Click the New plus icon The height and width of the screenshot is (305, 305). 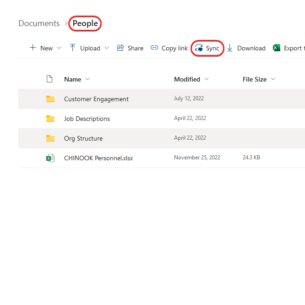(33, 48)
